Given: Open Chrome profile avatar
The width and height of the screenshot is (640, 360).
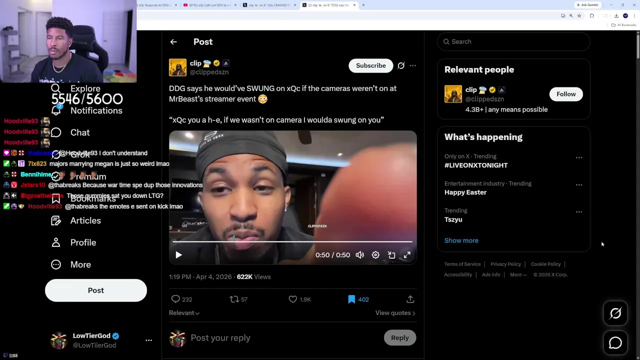Looking at the screenshot, I should tap(625, 15).
